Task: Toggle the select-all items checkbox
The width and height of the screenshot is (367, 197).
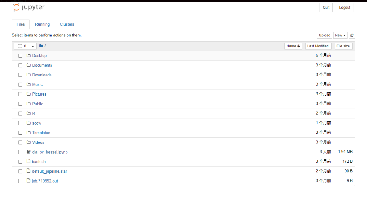Action: click(20, 46)
